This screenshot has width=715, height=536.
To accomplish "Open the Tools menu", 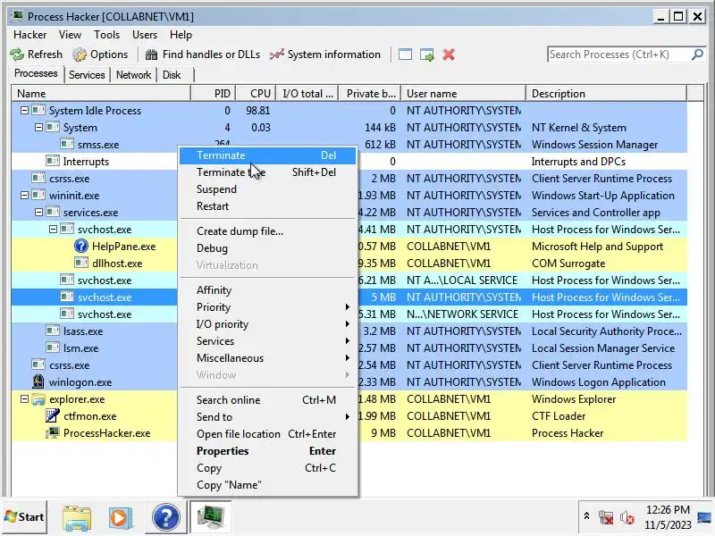I will (x=106, y=35).
